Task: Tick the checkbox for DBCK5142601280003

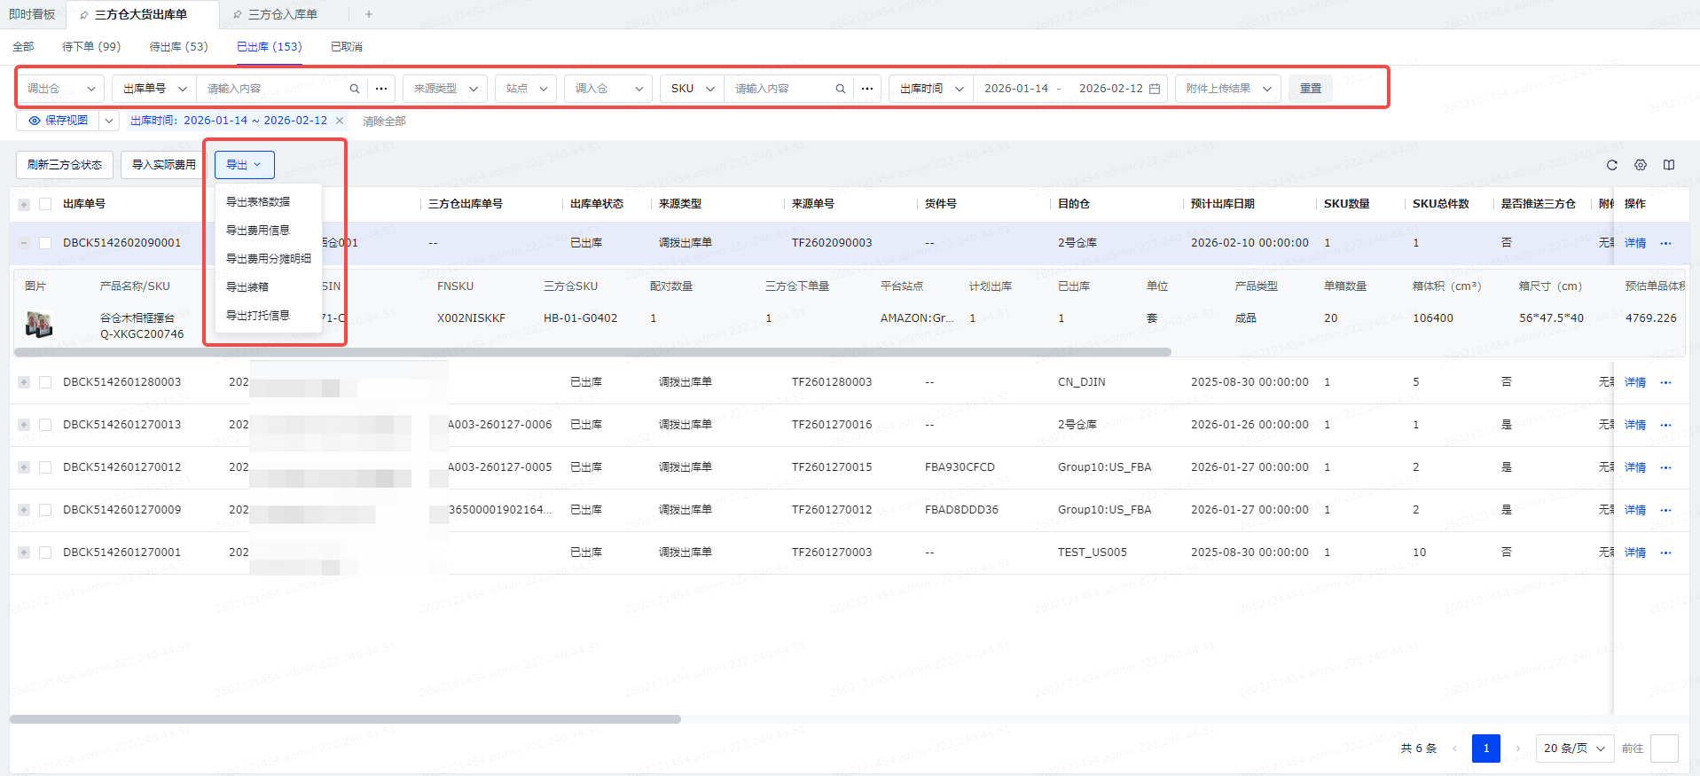Action: [x=45, y=382]
